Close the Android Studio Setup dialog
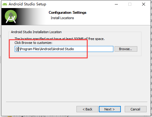The image size is (152, 117). pyautogui.click(x=144, y=4)
